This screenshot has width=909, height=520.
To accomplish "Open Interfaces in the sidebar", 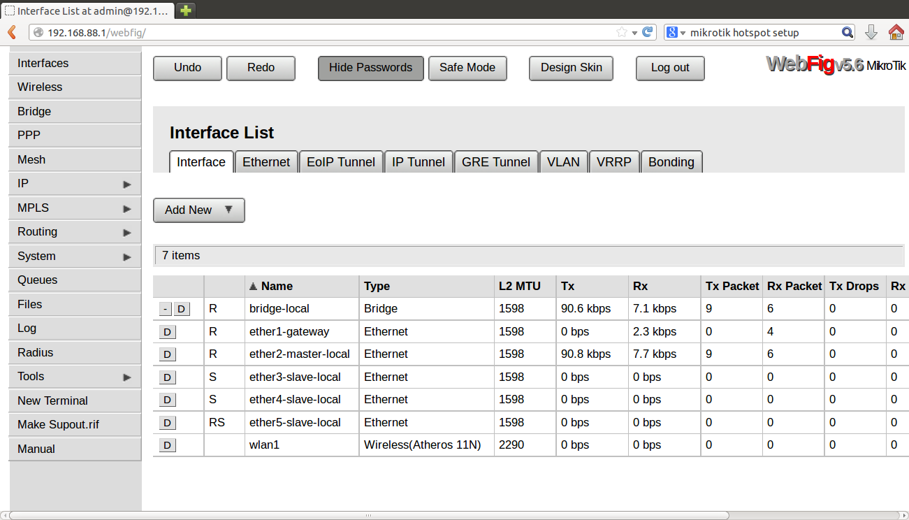I will tap(75, 63).
